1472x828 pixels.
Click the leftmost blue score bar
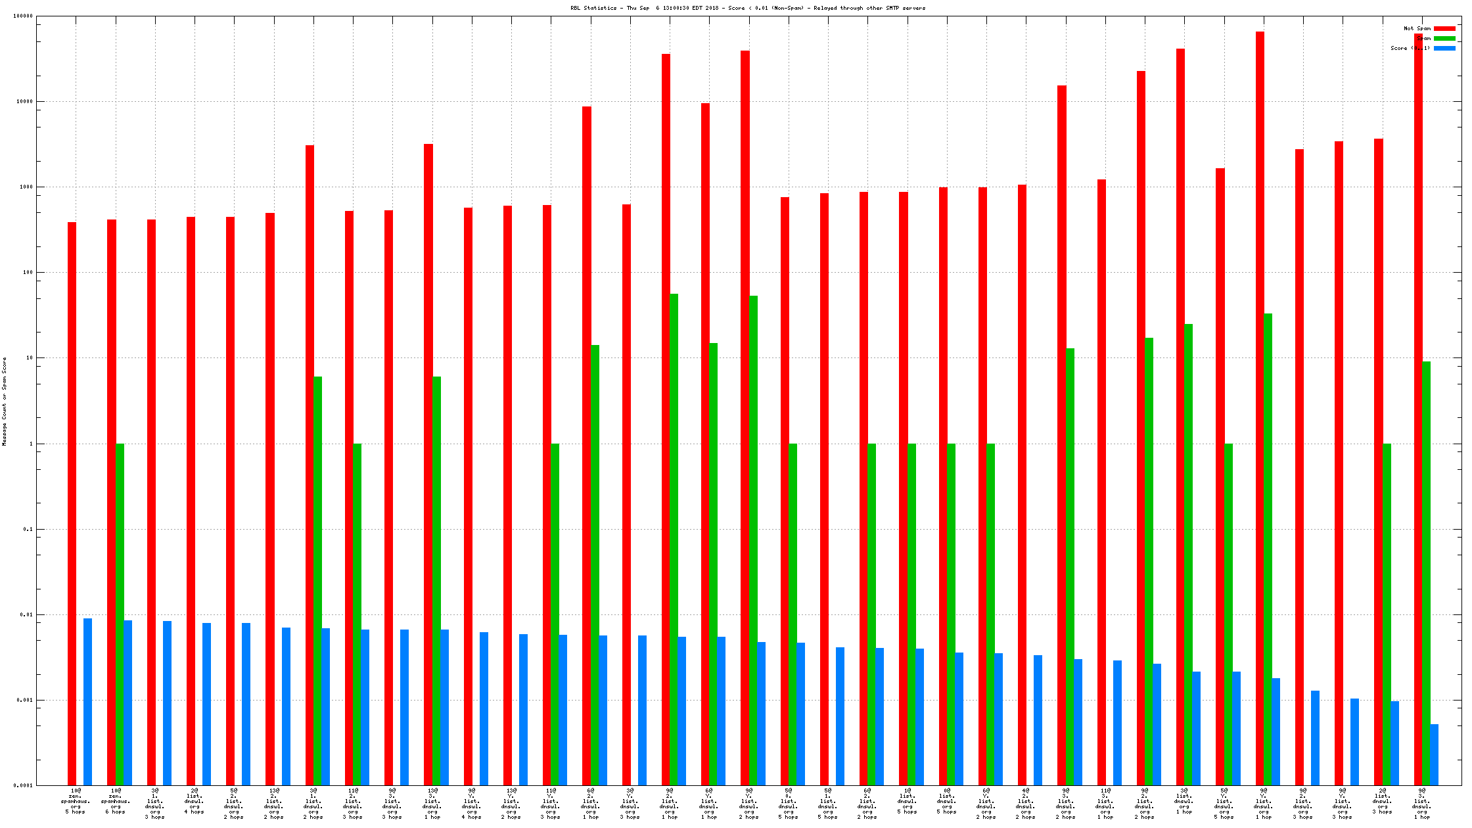87,701
